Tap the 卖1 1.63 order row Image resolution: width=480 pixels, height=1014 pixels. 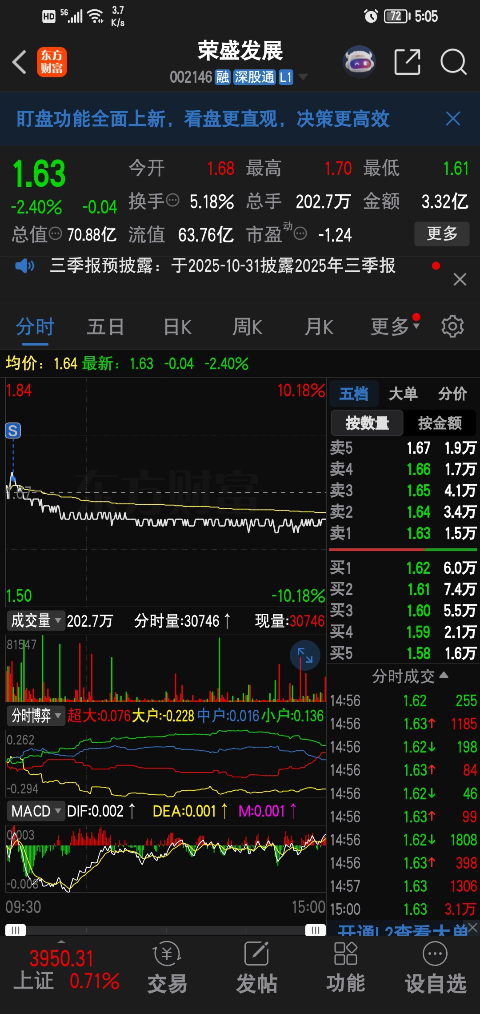[403, 533]
